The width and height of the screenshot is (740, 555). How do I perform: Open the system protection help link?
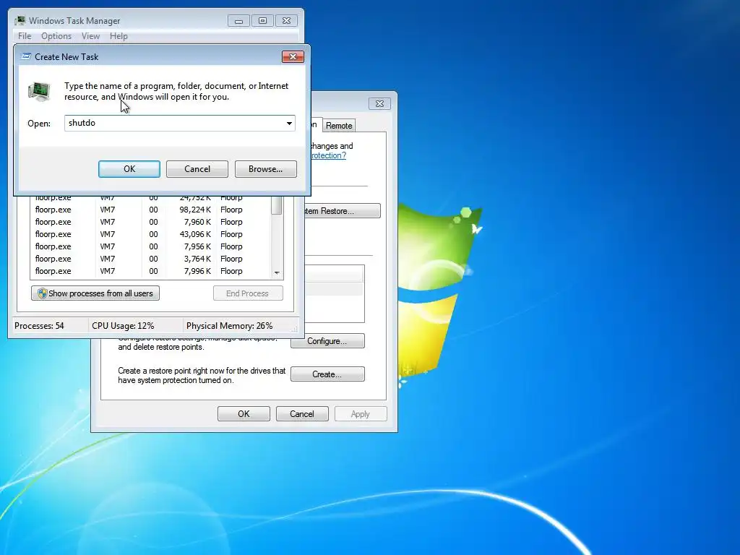328,155
